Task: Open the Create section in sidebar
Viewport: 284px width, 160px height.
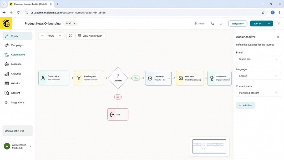Action: [17, 36]
